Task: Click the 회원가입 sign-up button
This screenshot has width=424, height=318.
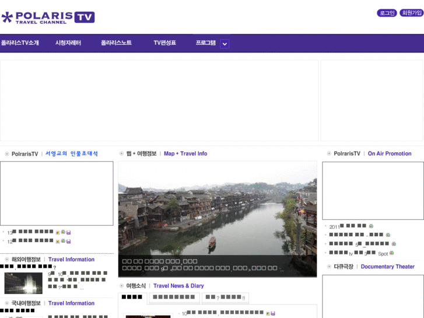Action: click(411, 13)
